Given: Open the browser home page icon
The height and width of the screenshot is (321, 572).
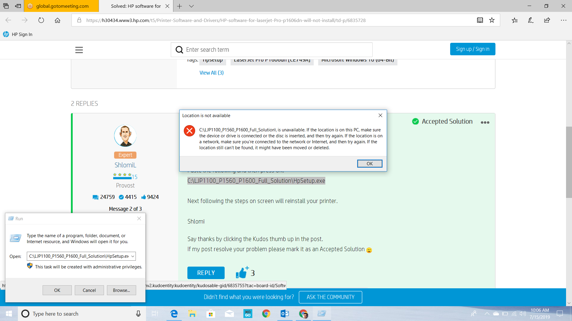Looking at the screenshot, I should point(57,20).
